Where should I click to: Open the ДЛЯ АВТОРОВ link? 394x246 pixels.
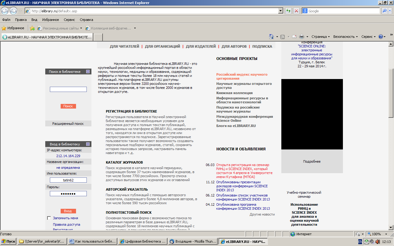coord(234,46)
